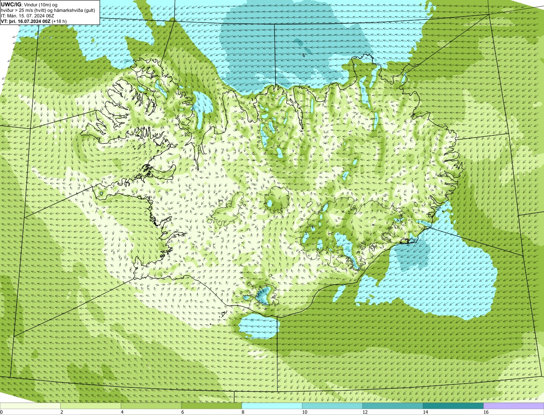Click the "4" scale label on the legend
The image size is (544, 415).
tap(122, 412)
